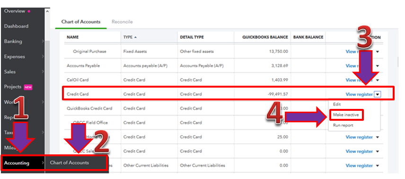Click the Fixed Assets type cell
Screen dimensions: 405x179
(135, 52)
